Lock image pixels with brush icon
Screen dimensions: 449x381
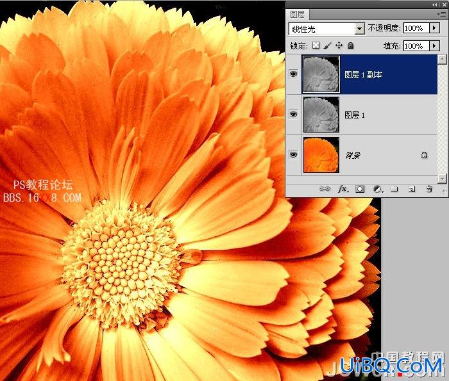(328, 45)
